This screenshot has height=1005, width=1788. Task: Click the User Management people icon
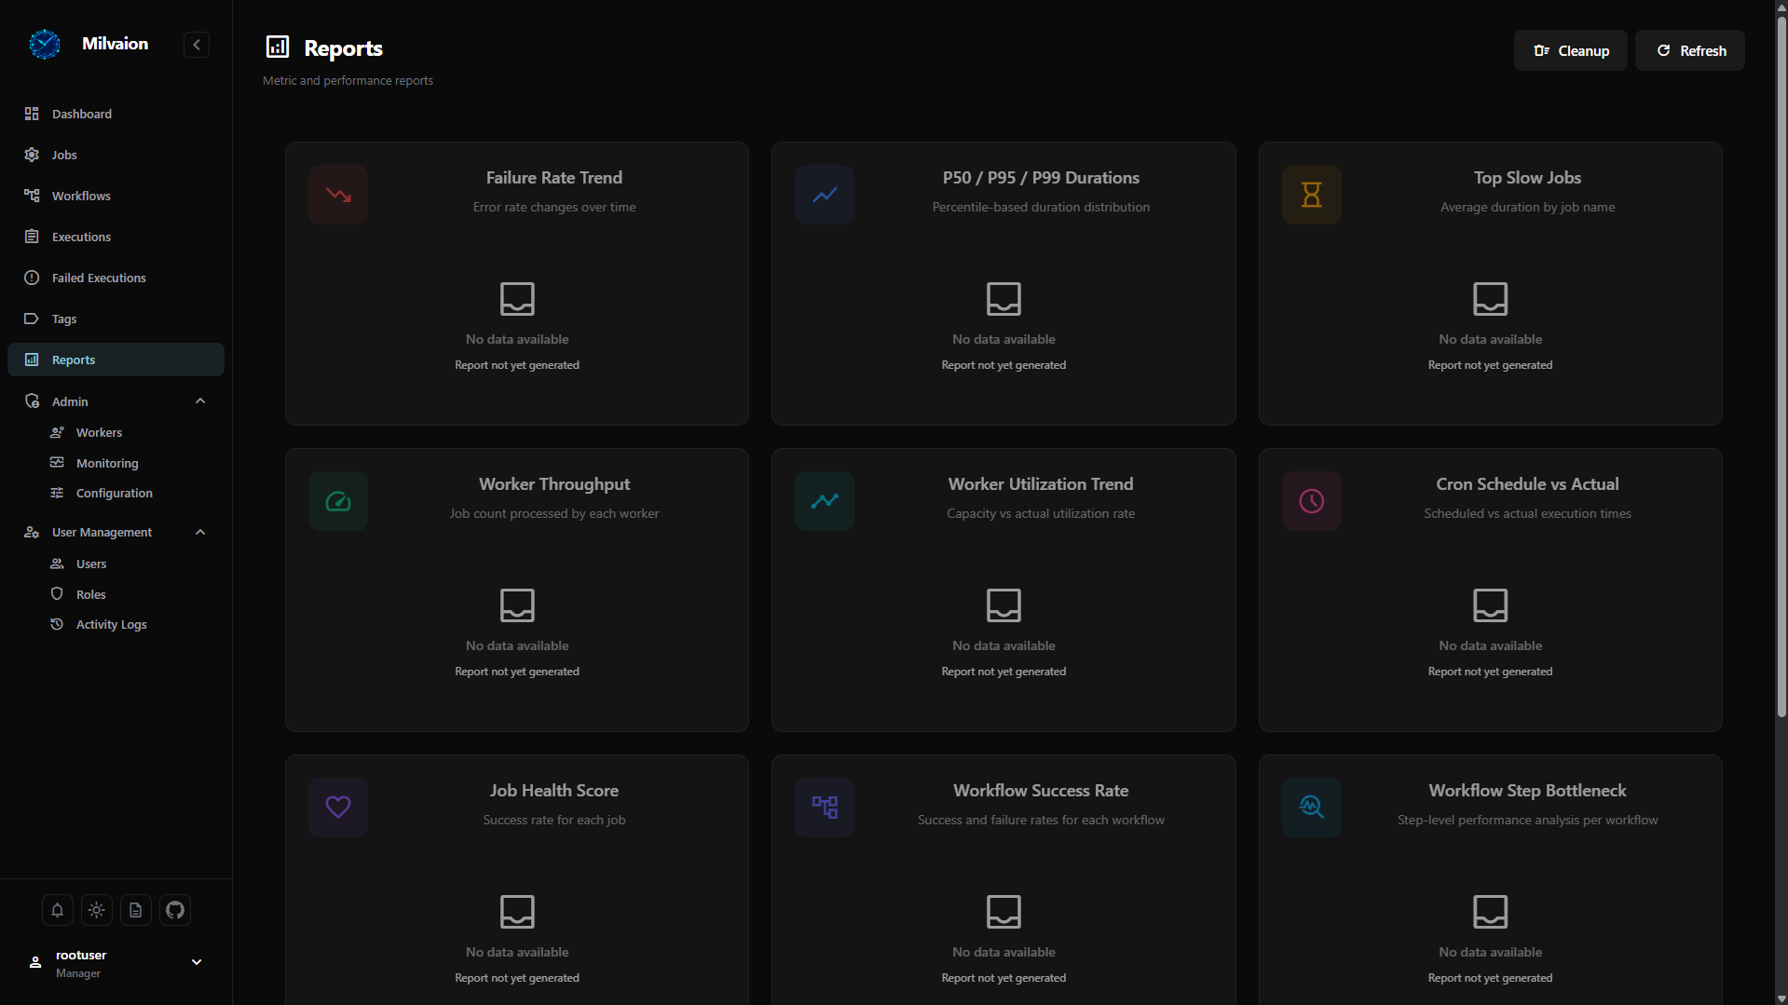(x=32, y=532)
